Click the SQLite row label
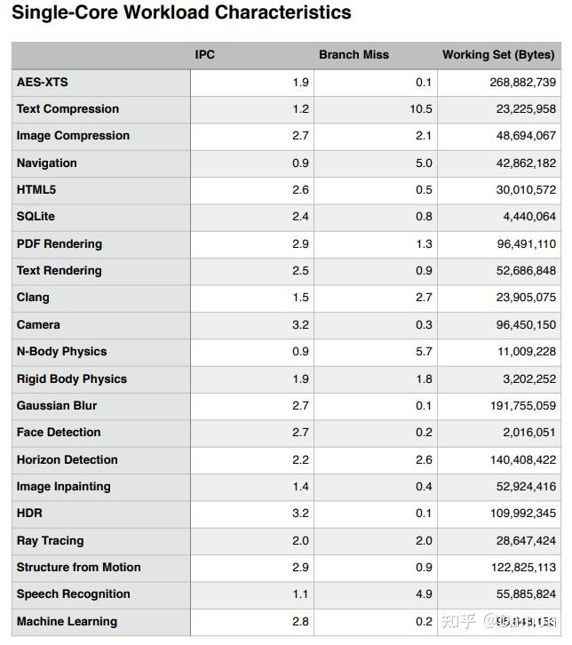The height and width of the screenshot is (645, 572). (x=36, y=217)
